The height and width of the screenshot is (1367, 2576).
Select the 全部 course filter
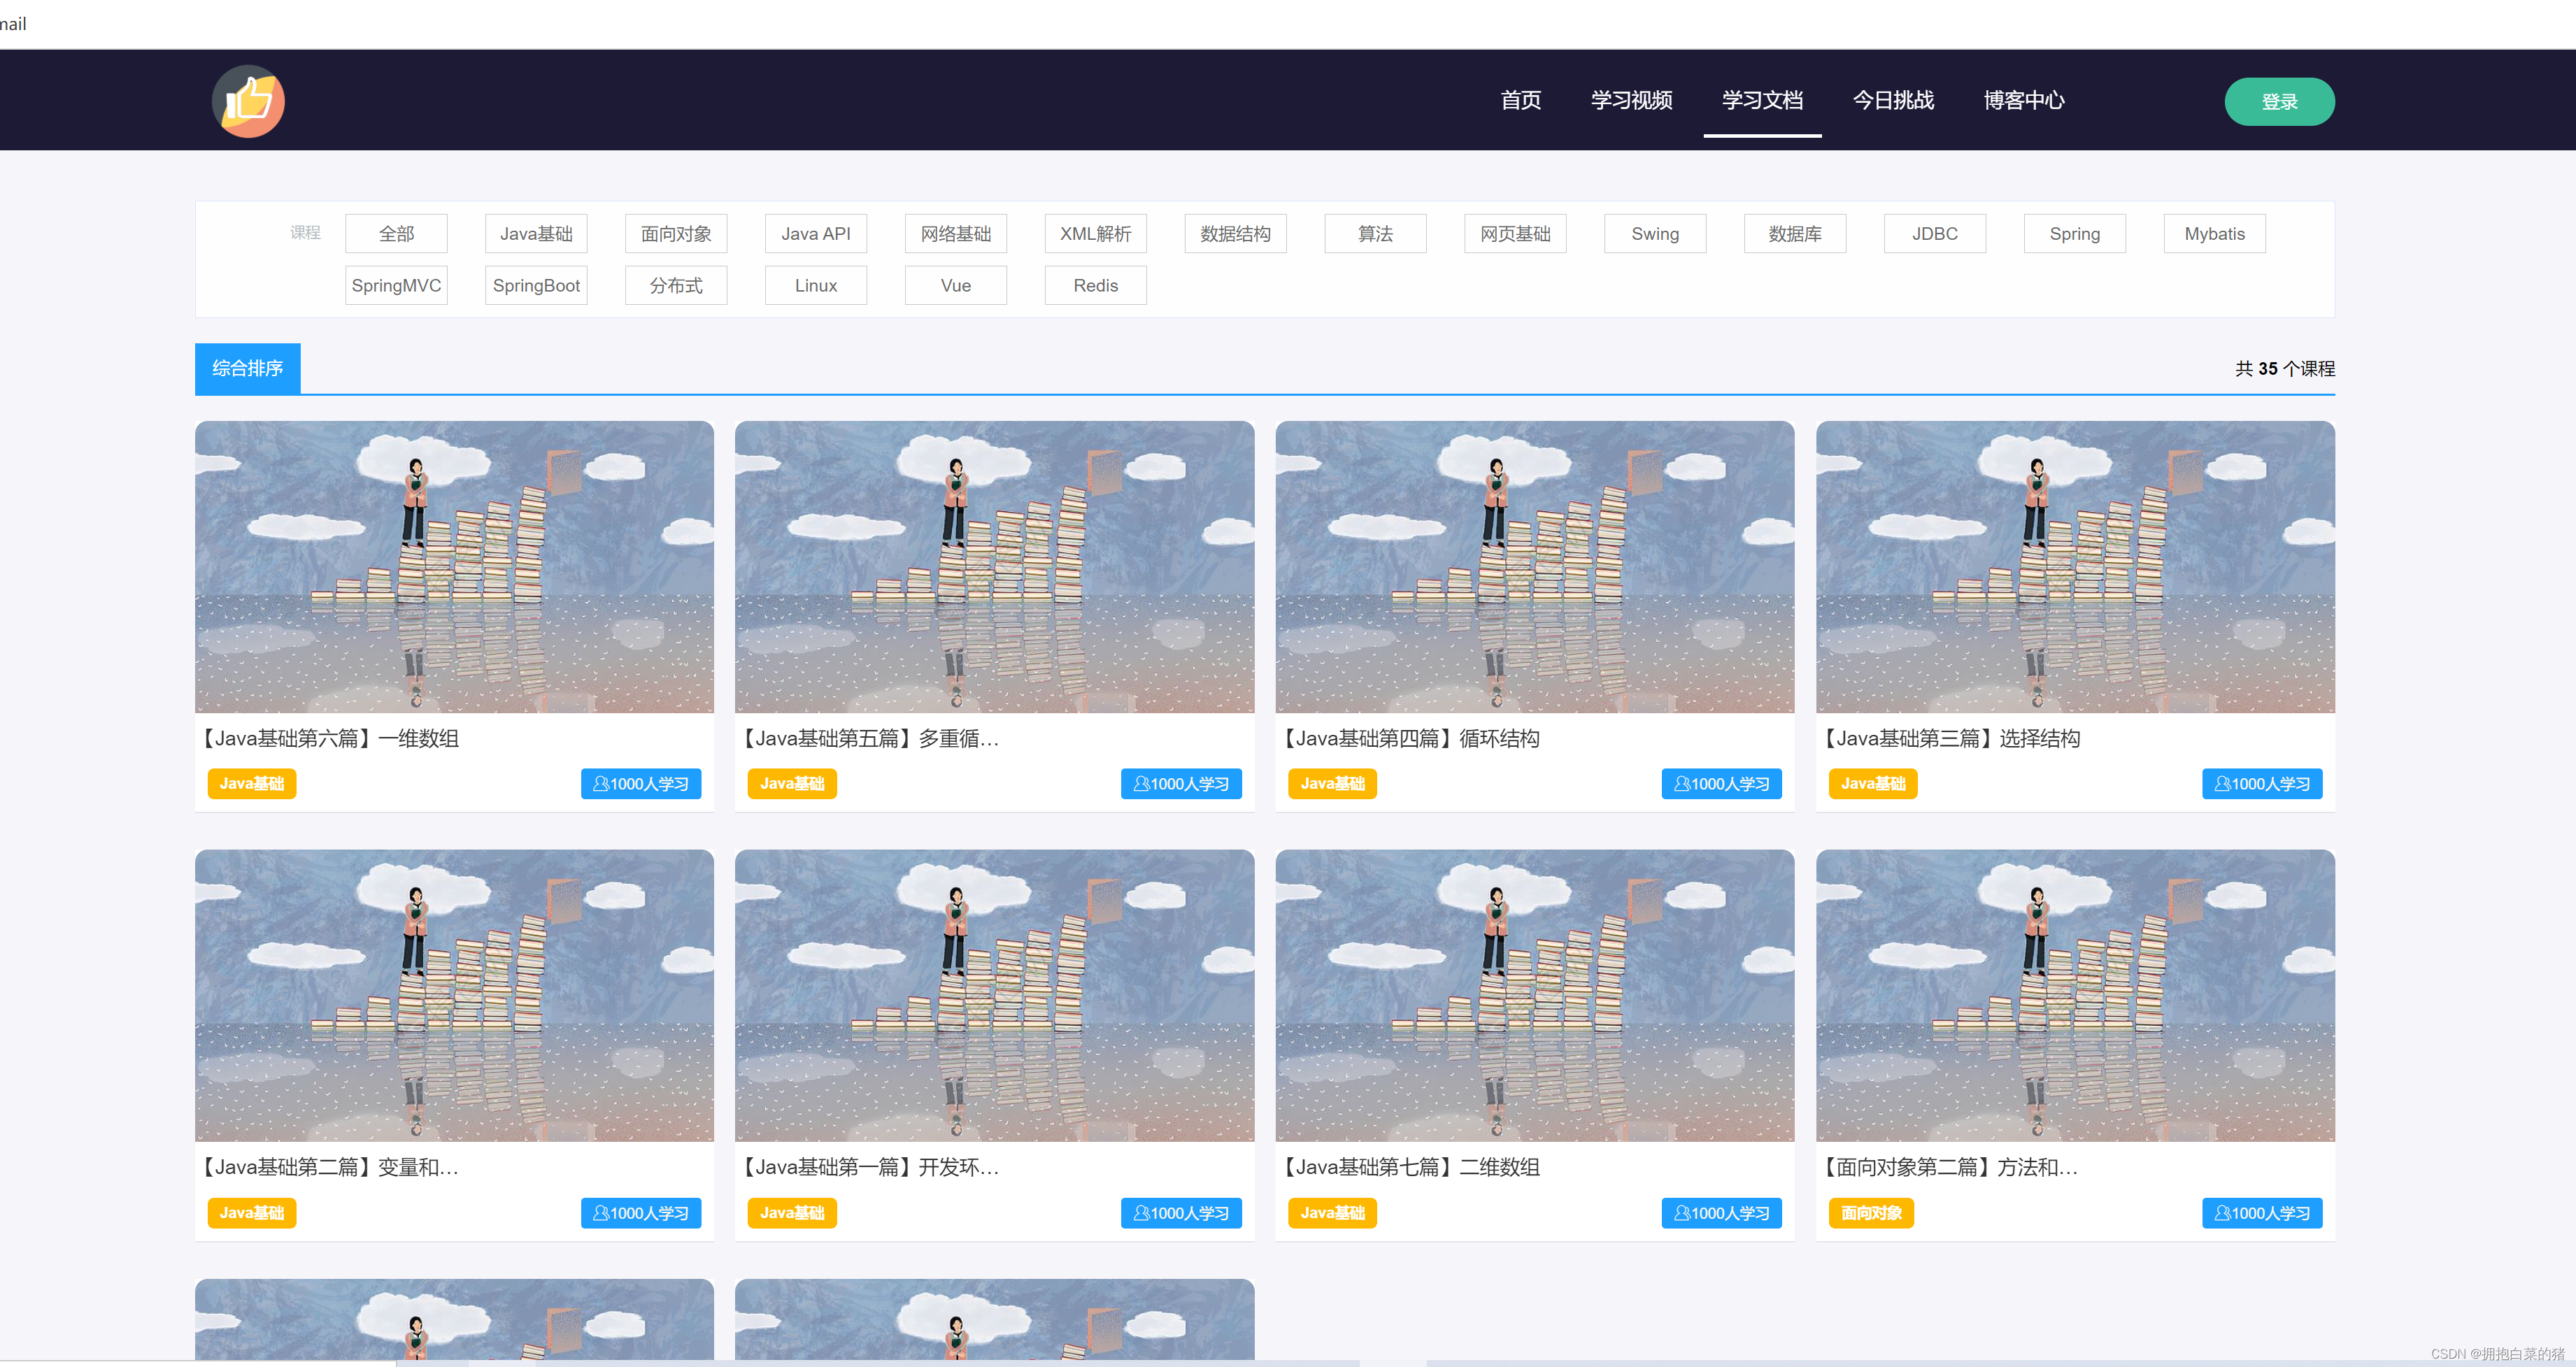click(396, 234)
